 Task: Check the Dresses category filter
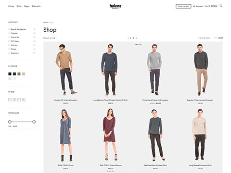(9, 33)
